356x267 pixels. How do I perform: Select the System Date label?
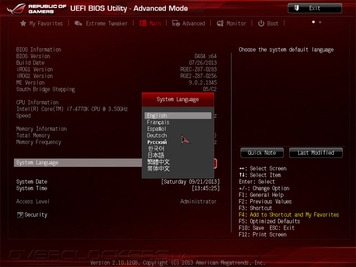click(x=32, y=182)
